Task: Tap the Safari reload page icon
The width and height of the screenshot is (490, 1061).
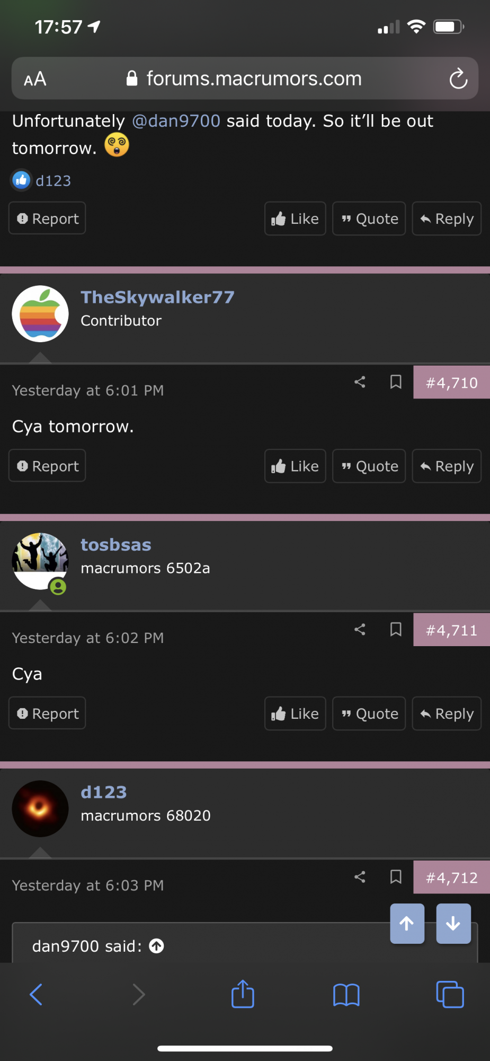Action: coord(458,79)
